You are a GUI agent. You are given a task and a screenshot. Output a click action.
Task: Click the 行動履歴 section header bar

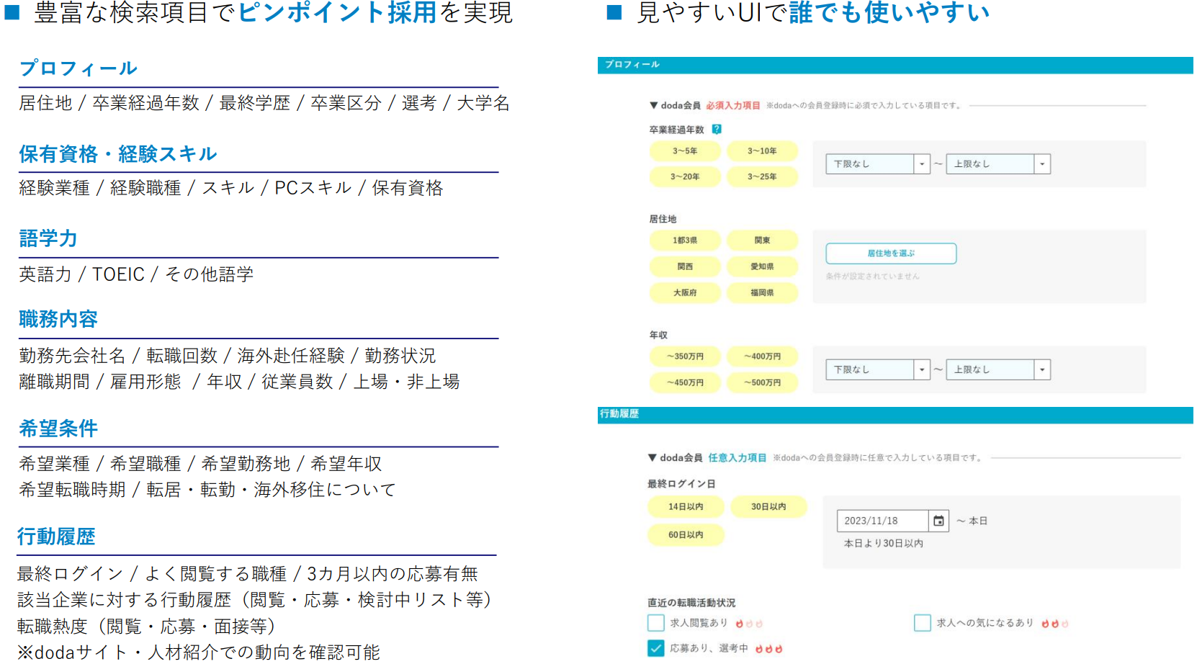(x=895, y=414)
